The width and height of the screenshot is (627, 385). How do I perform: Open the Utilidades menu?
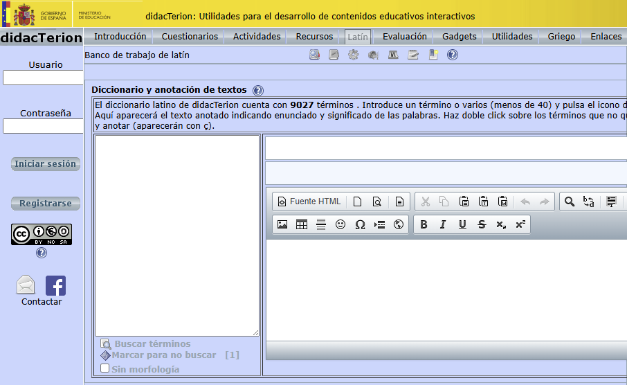point(512,37)
